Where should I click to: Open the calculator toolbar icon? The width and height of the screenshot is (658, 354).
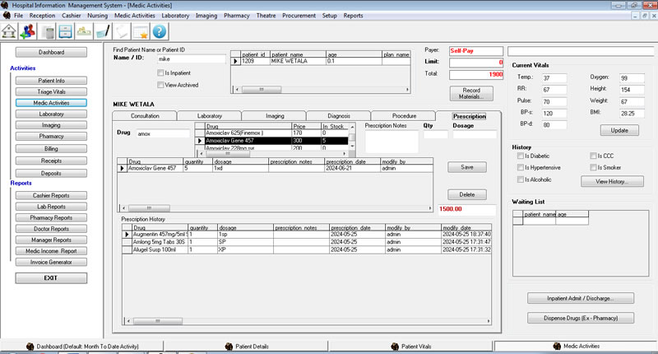[x=49, y=31]
